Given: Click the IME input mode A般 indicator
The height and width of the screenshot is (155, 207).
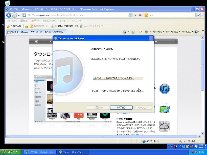Looking at the screenshot, I should (x=182, y=146).
